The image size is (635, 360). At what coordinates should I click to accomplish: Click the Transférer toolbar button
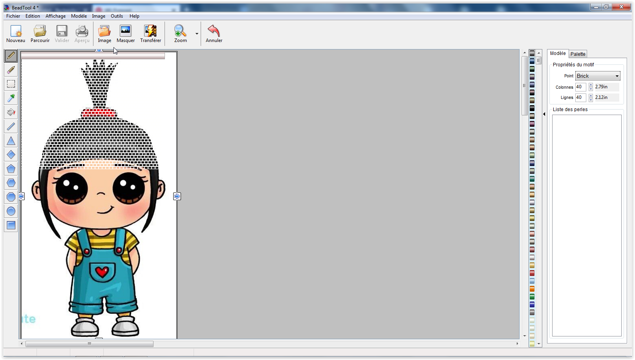pos(150,34)
